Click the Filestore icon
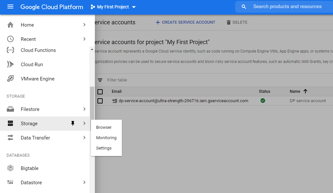Screen dimensions: 333x193 (10, 109)
